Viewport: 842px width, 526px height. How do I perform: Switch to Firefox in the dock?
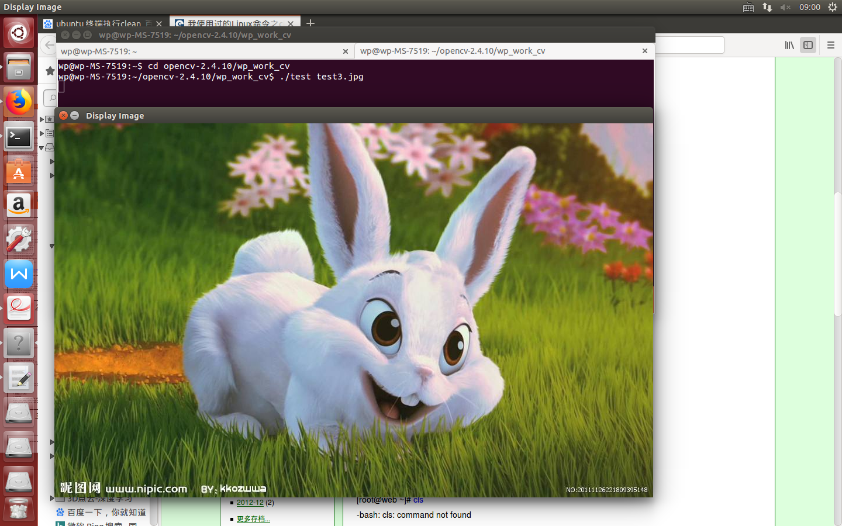tap(19, 102)
